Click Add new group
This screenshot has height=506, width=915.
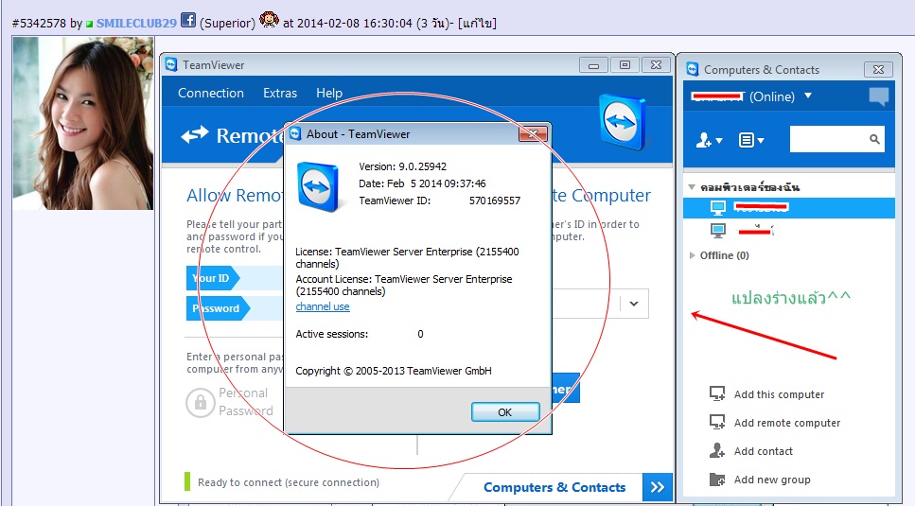tap(772, 480)
